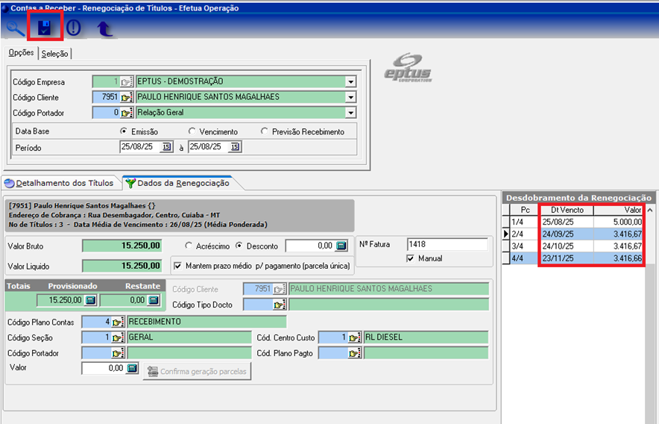Toggle the Manual checkbox under Nº Fatura
659x424 pixels.
pos(410,258)
